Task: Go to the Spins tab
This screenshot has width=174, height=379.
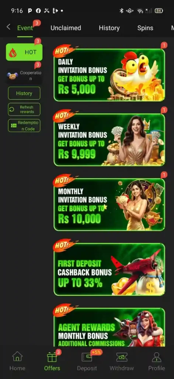Action: [145, 28]
